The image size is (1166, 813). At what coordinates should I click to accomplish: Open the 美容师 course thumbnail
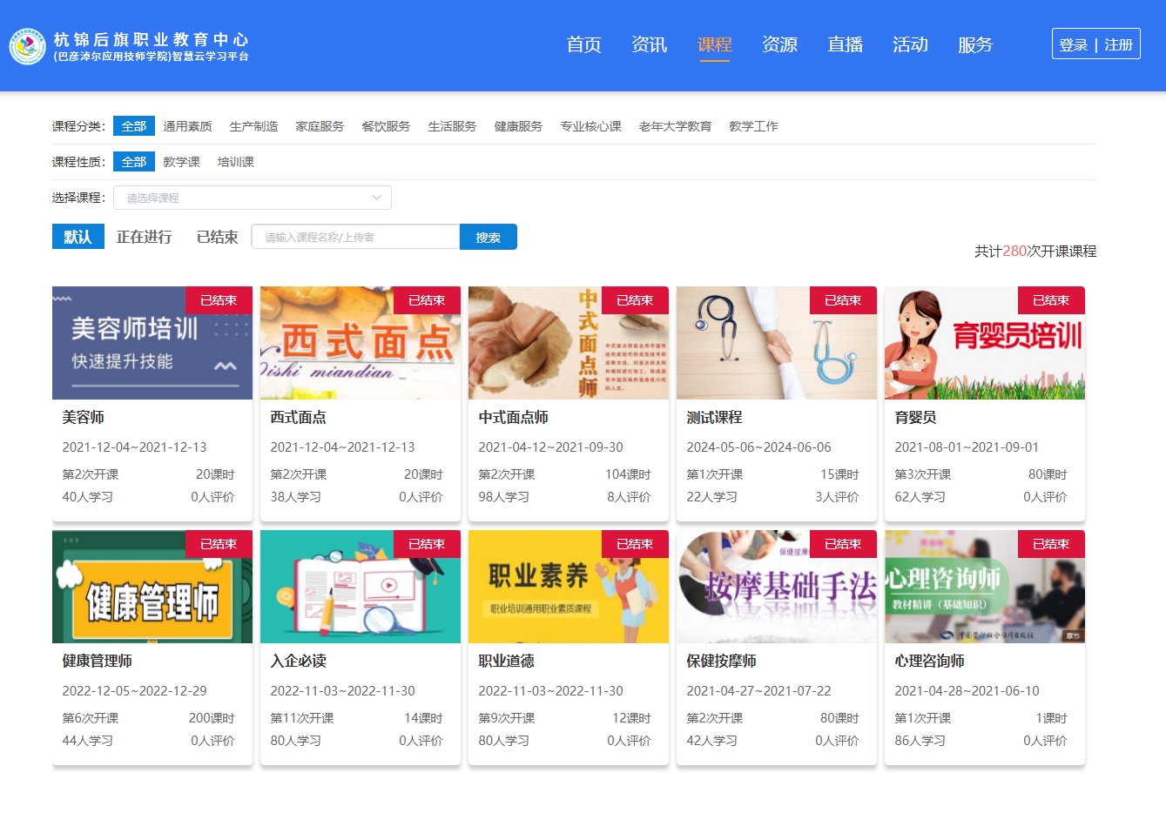click(x=152, y=343)
